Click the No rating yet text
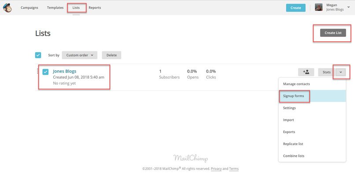This screenshot has width=355, height=177. tap(64, 83)
